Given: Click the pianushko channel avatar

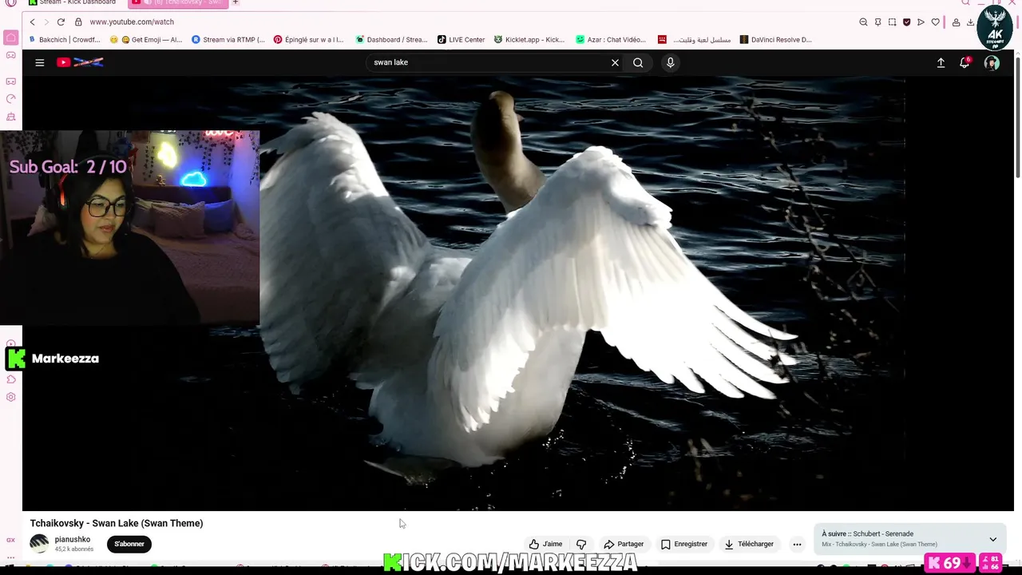Looking at the screenshot, I should point(39,544).
